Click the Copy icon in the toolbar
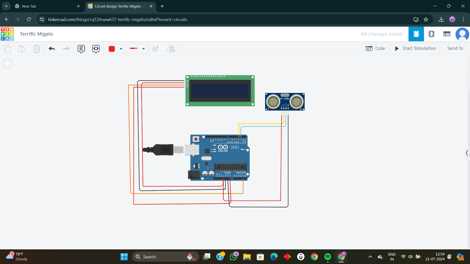This screenshot has width=470, height=264. click(7, 48)
